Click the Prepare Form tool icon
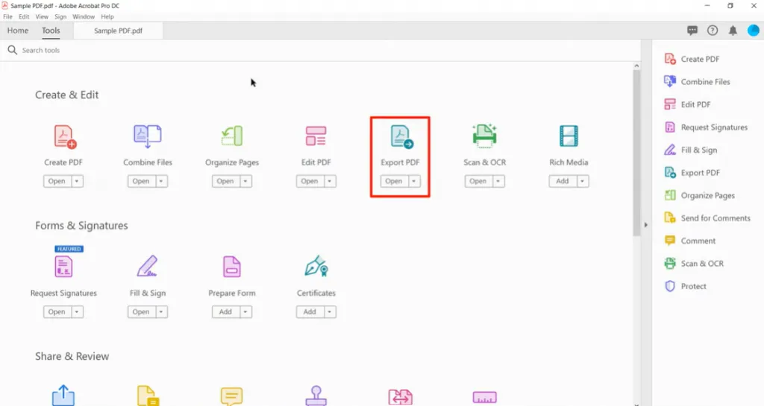 pyautogui.click(x=232, y=267)
